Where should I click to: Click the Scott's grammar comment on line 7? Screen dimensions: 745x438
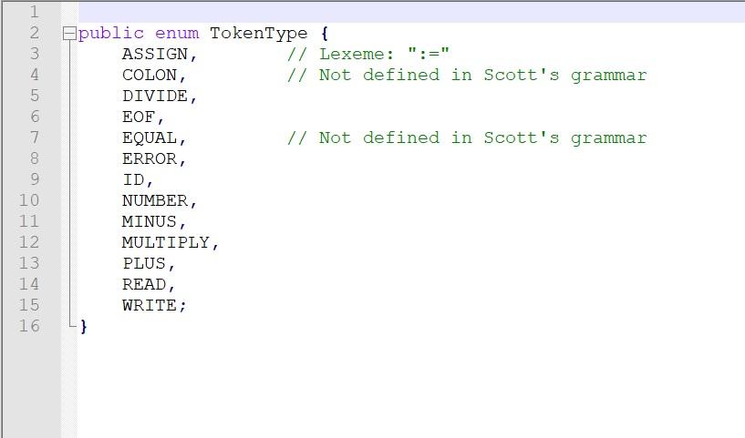pyautogui.click(x=467, y=138)
